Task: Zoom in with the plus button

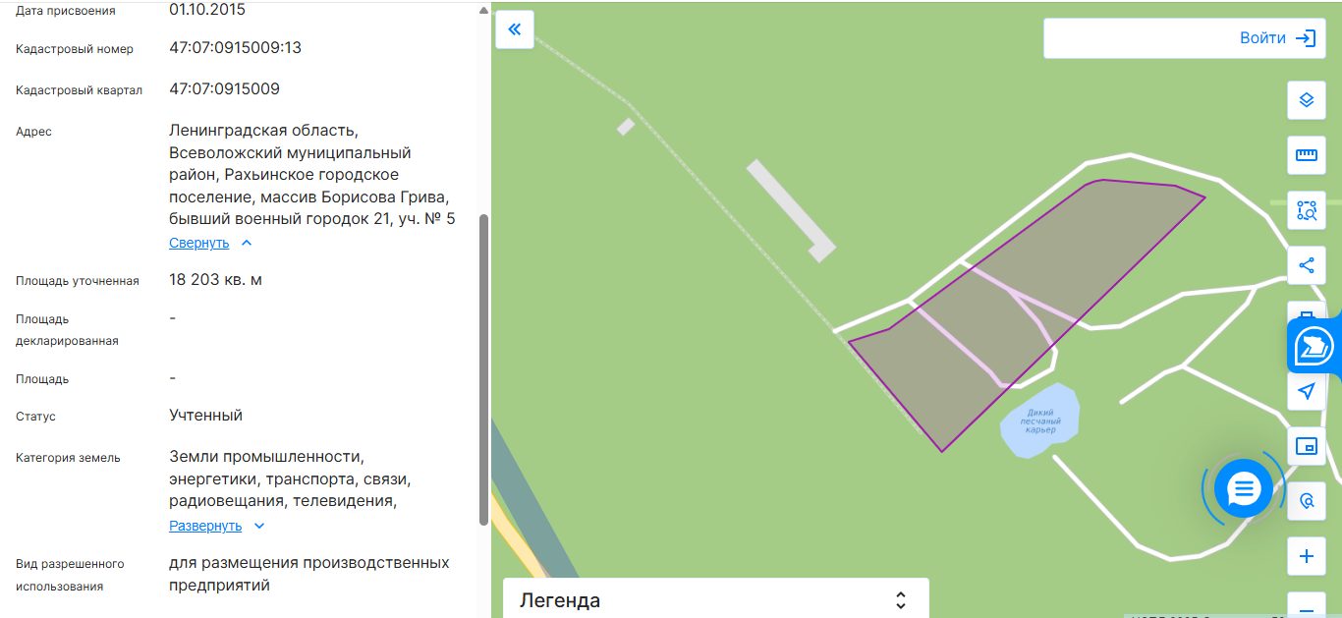Action: point(1306,556)
